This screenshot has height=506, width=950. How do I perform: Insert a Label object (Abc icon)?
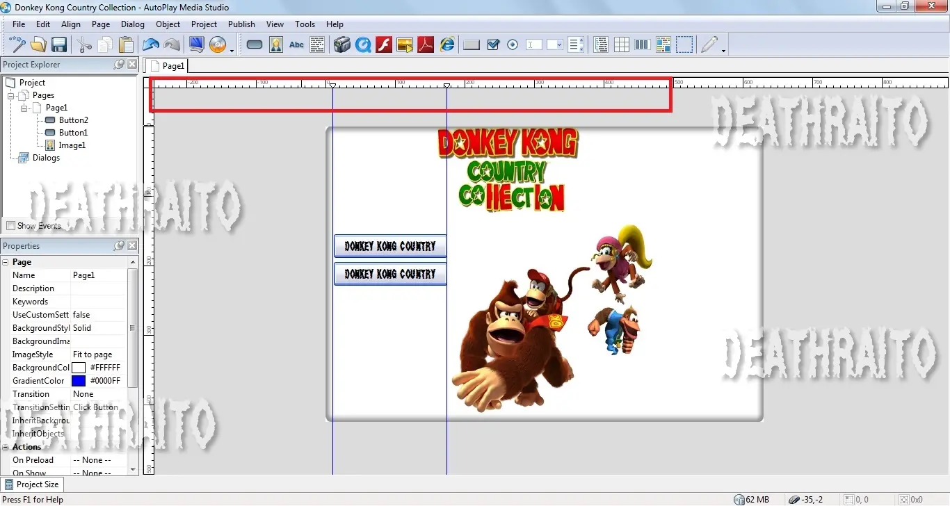click(297, 44)
